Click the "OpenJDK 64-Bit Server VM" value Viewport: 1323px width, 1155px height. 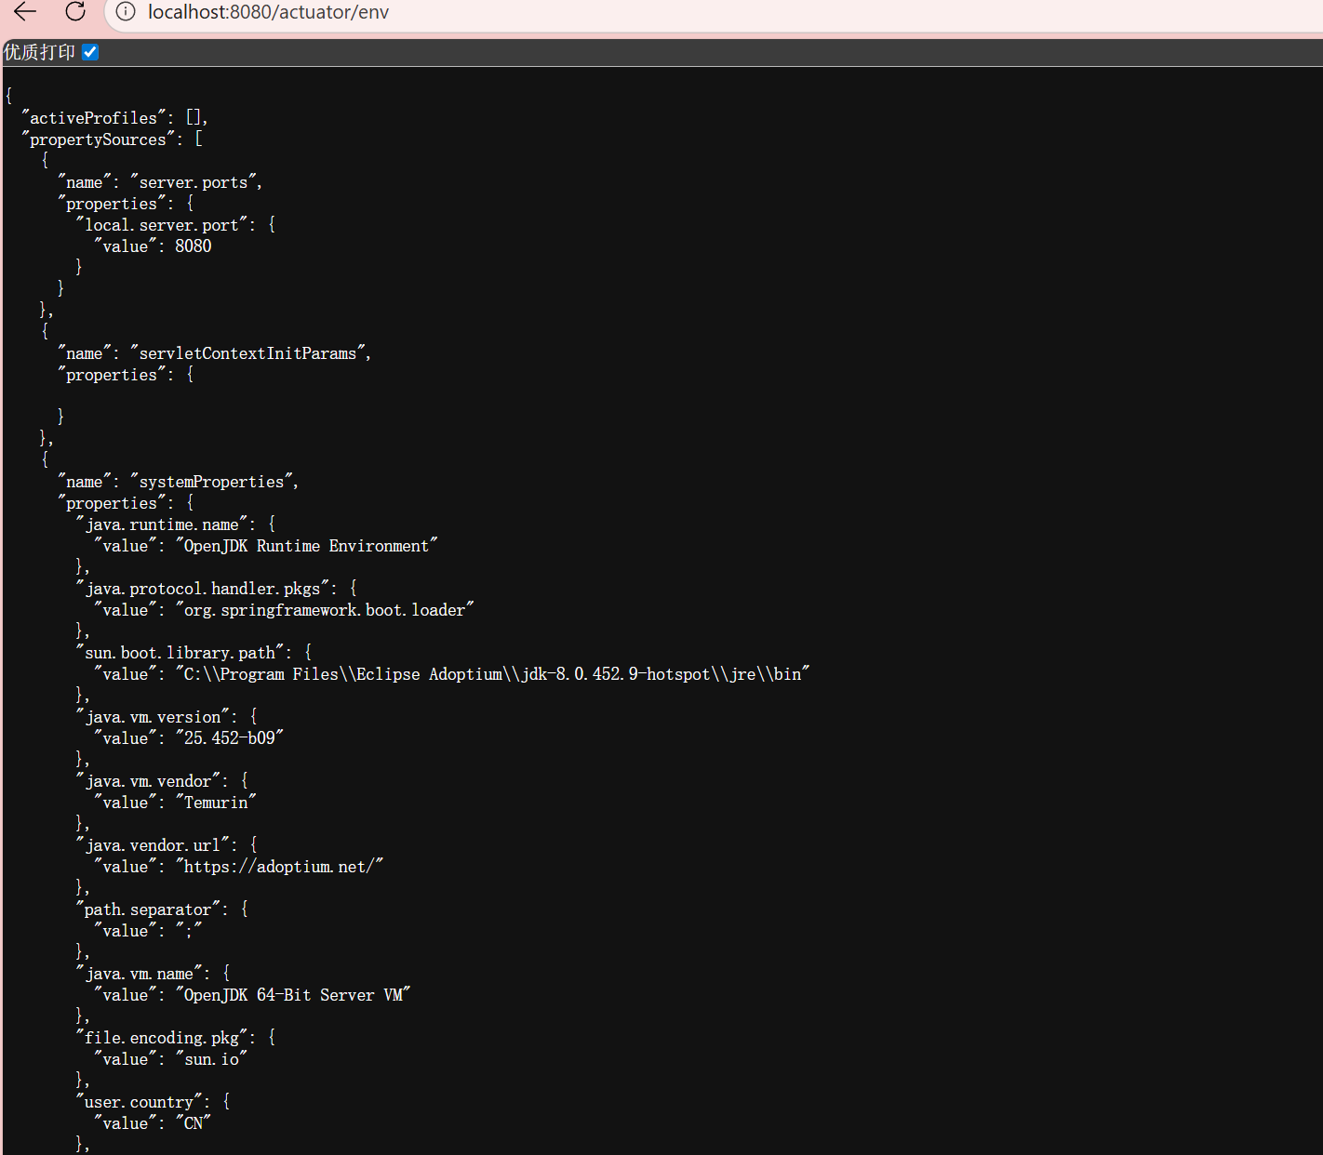click(x=293, y=995)
